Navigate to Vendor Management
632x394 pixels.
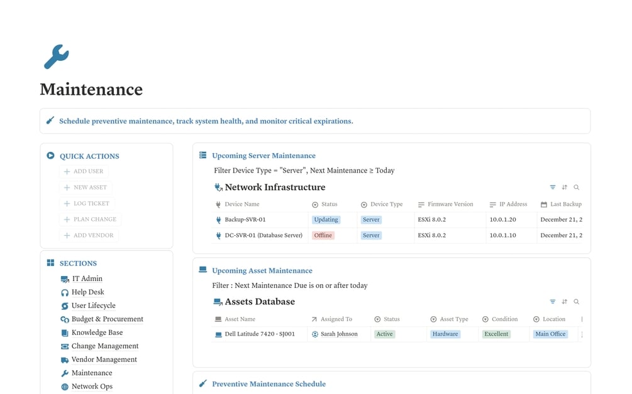tap(104, 359)
